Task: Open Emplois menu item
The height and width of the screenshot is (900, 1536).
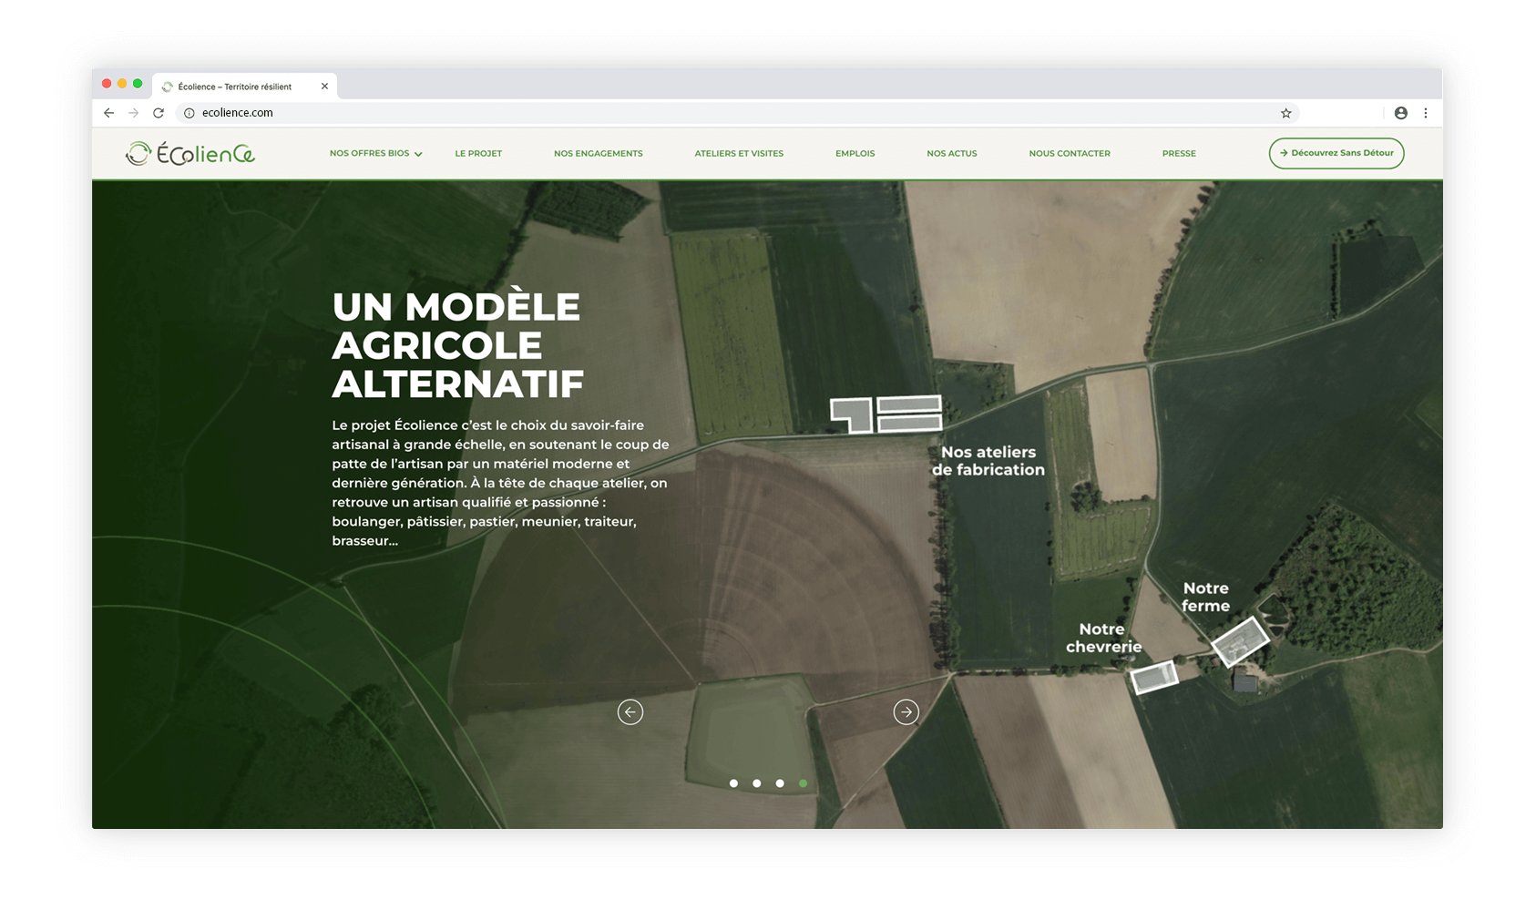Action: pyautogui.click(x=855, y=153)
